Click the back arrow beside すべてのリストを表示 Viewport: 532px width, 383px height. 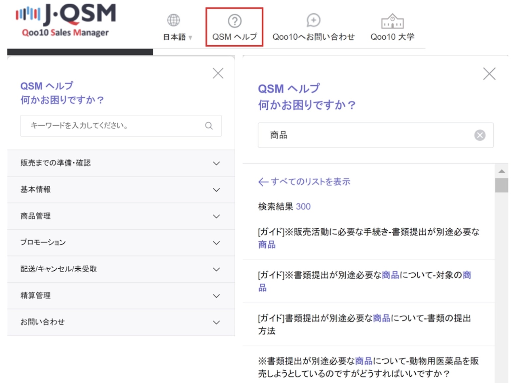(x=262, y=182)
